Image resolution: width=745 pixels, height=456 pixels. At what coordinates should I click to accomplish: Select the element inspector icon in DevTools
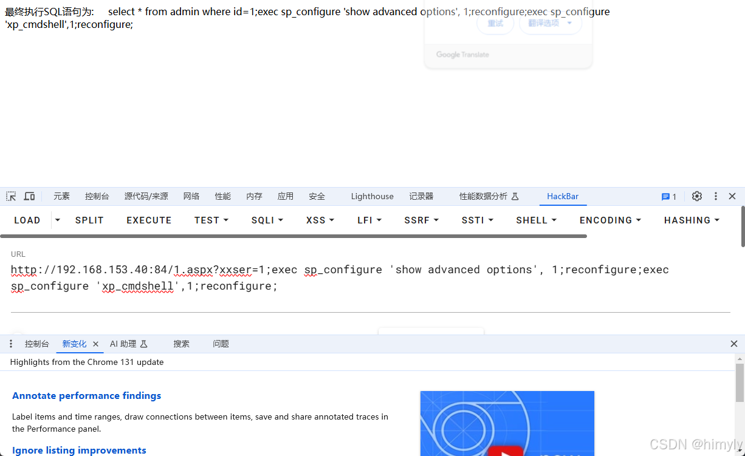click(x=10, y=196)
